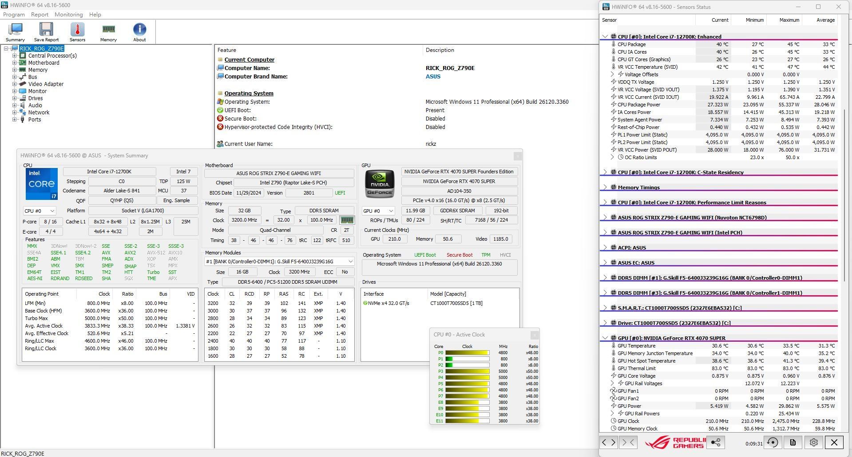Click the HVCI disabled red icon
This screenshot has width=852, height=457.
(220, 127)
